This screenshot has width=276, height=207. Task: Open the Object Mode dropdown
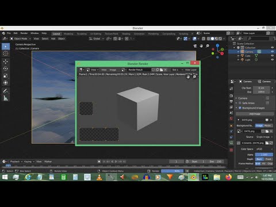tap(21, 39)
